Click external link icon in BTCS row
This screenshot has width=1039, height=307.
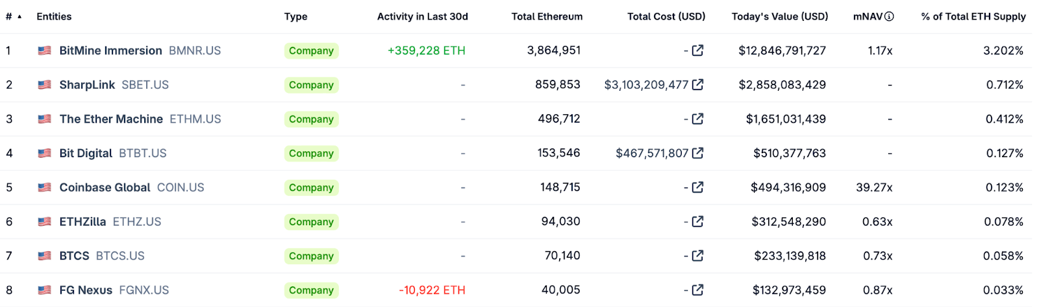pos(697,256)
